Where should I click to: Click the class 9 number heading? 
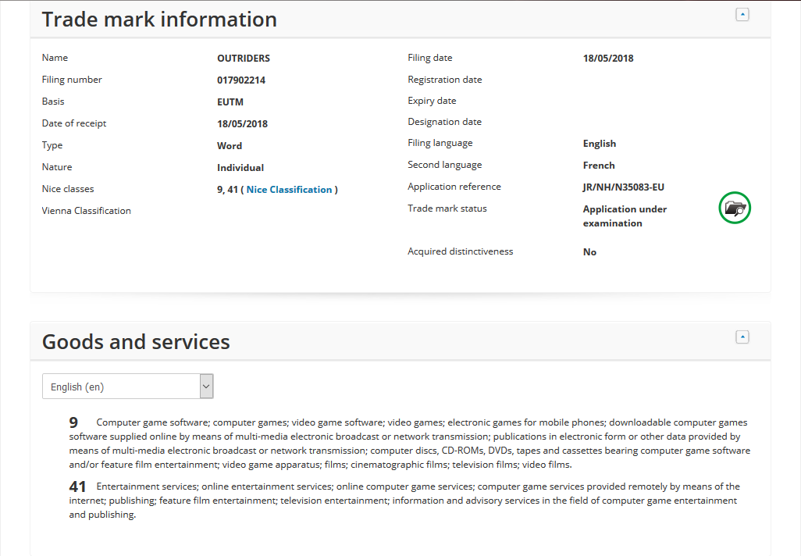(73, 422)
